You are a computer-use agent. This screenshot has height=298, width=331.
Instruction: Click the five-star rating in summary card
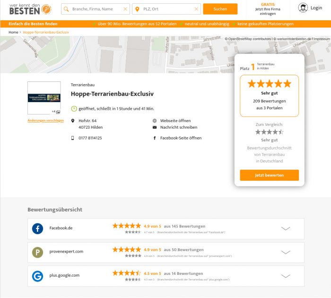270,84
